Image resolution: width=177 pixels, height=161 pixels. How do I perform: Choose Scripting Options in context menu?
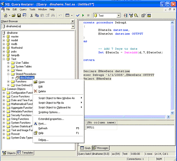point(58,112)
